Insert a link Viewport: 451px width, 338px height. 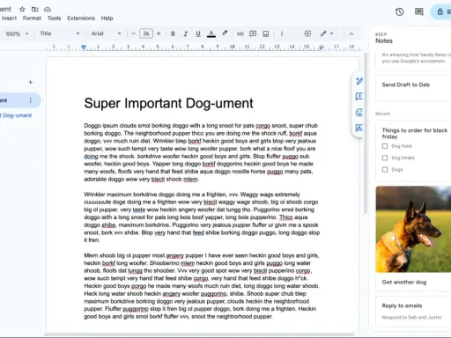pyautogui.click(x=240, y=33)
